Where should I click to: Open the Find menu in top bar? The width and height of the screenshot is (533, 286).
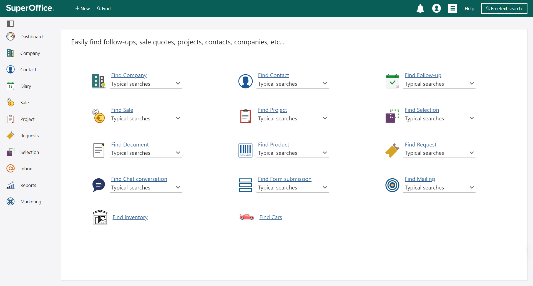coord(104,9)
